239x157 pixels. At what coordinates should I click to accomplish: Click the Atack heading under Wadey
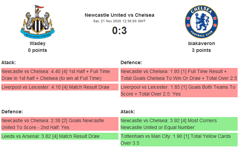(x=9, y=62)
